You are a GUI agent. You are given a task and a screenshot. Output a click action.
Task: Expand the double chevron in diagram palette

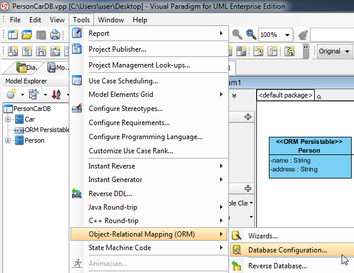coord(234,96)
